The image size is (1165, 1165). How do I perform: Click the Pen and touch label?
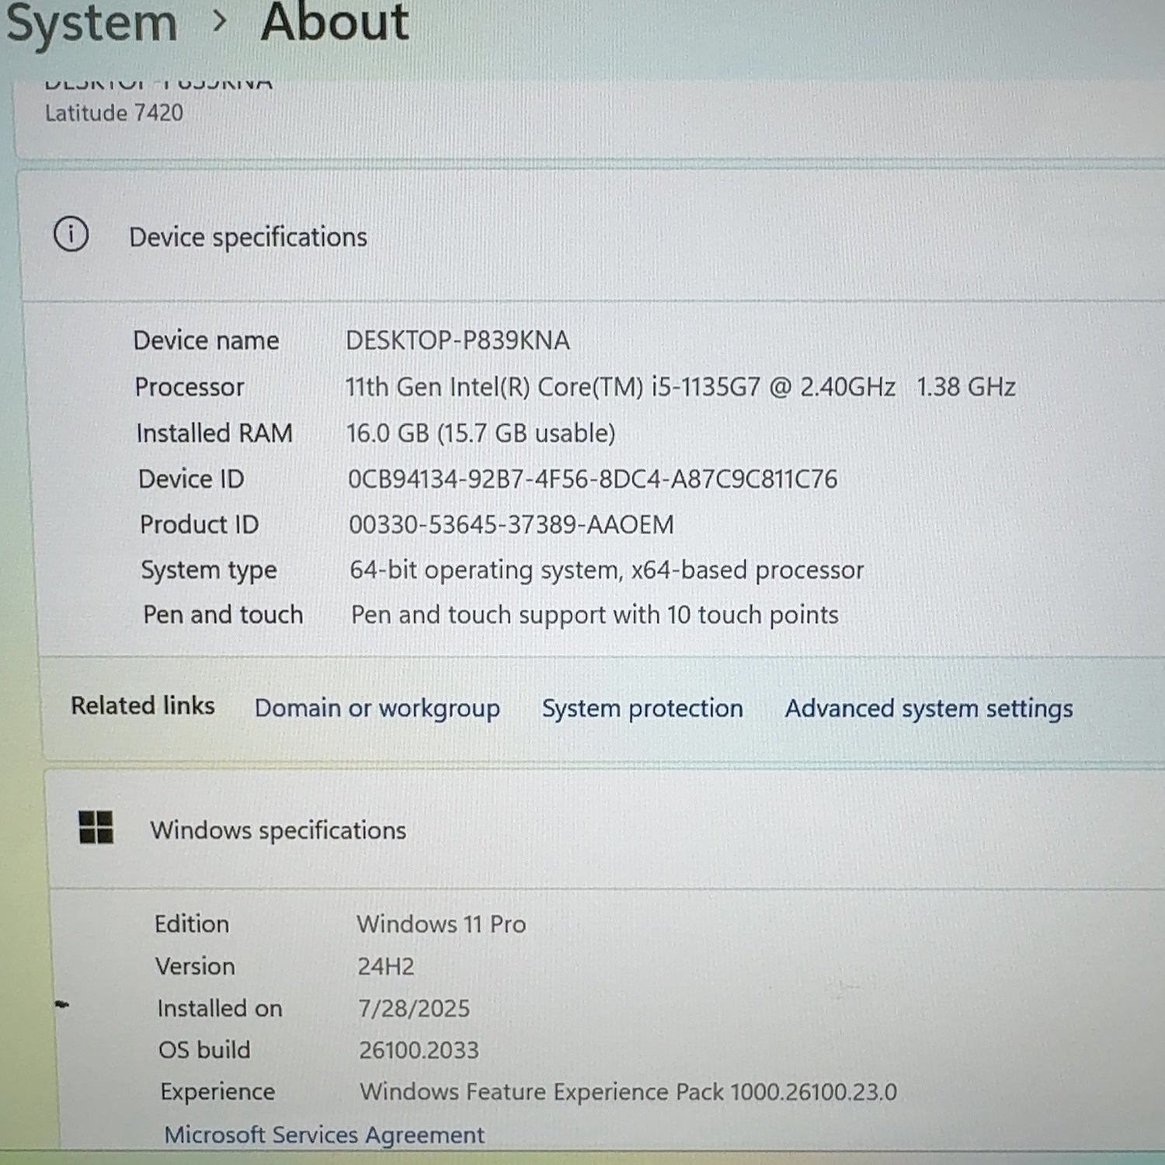pyautogui.click(x=223, y=614)
